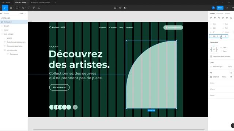The image size is (234, 131).
Task: Select the Comment tool
Action: [39, 8]
